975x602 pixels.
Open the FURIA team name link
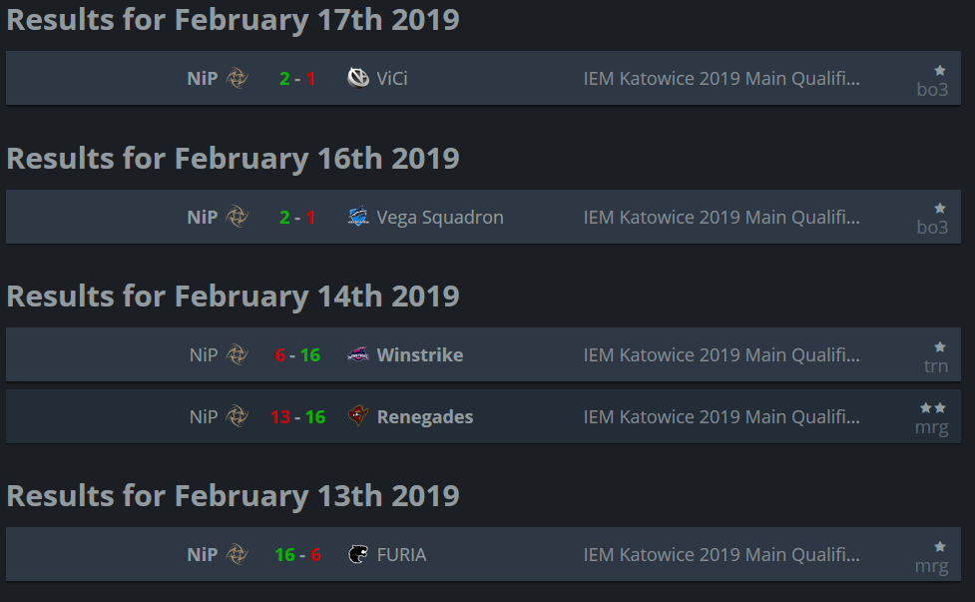[x=401, y=554]
